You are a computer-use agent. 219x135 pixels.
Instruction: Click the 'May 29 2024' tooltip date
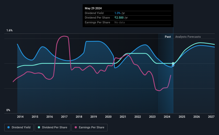[93, 8]
